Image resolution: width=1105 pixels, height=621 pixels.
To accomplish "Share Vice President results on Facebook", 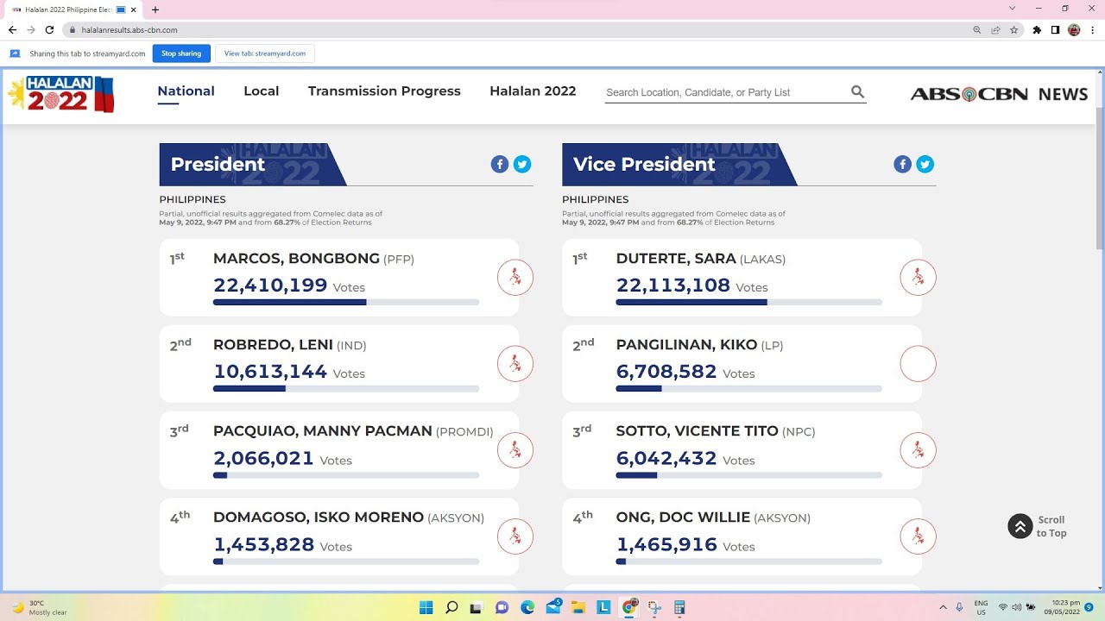I will pos(902,164).
